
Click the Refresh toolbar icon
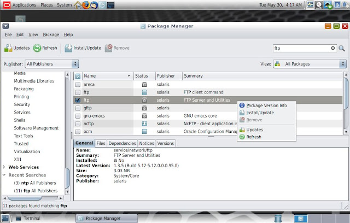pos(37,48)
